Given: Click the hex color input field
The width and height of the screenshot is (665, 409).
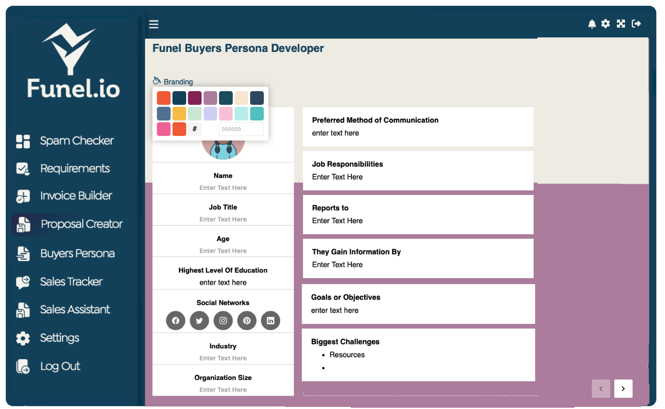Looking at the screenshot, I should (241, 129).
